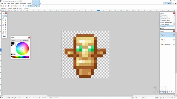
Task: Select the Paint Bucket tool
Action: [3, 25]
